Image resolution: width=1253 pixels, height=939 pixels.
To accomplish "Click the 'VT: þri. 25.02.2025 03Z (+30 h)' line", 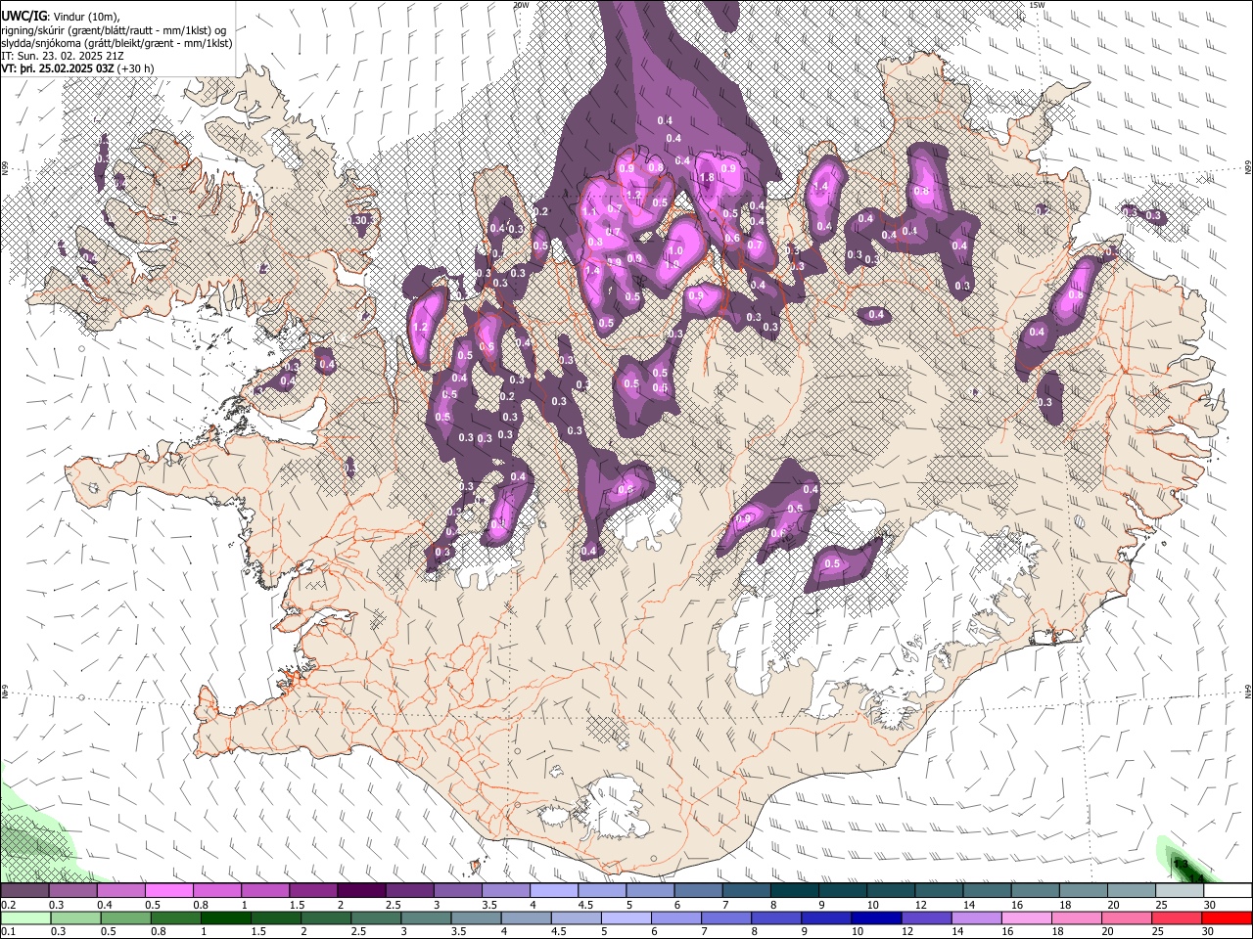I will click(x=78, y=68).
